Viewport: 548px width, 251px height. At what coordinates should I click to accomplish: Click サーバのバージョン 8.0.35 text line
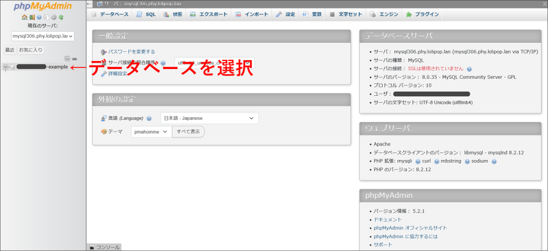point(445,77)
